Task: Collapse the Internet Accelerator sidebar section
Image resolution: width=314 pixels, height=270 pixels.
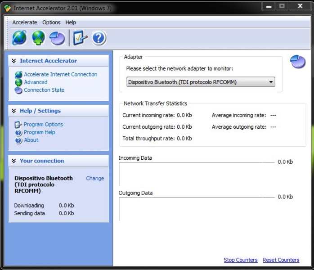Action: [x=14, y=61]
